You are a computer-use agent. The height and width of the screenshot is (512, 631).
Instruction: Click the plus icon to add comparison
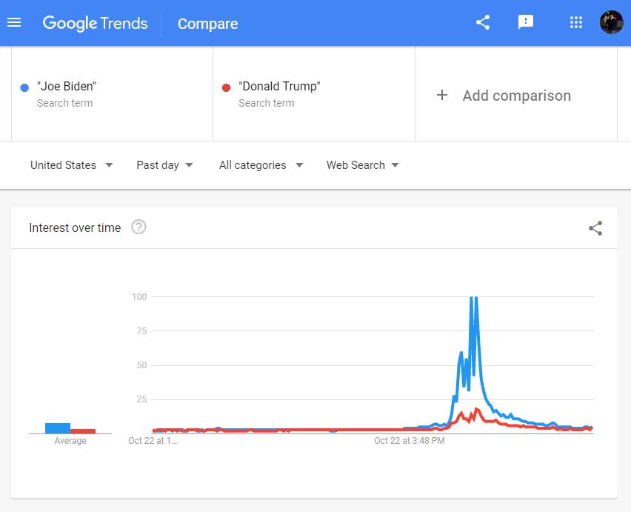pyautogui.click(x=442, y=95)
